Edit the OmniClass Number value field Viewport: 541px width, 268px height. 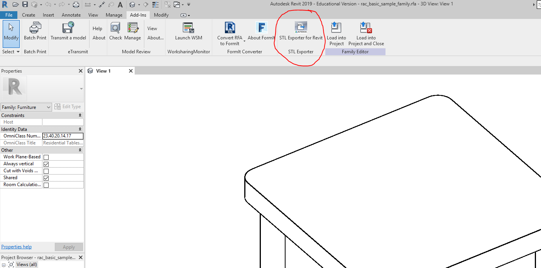(x=63, y=136)
